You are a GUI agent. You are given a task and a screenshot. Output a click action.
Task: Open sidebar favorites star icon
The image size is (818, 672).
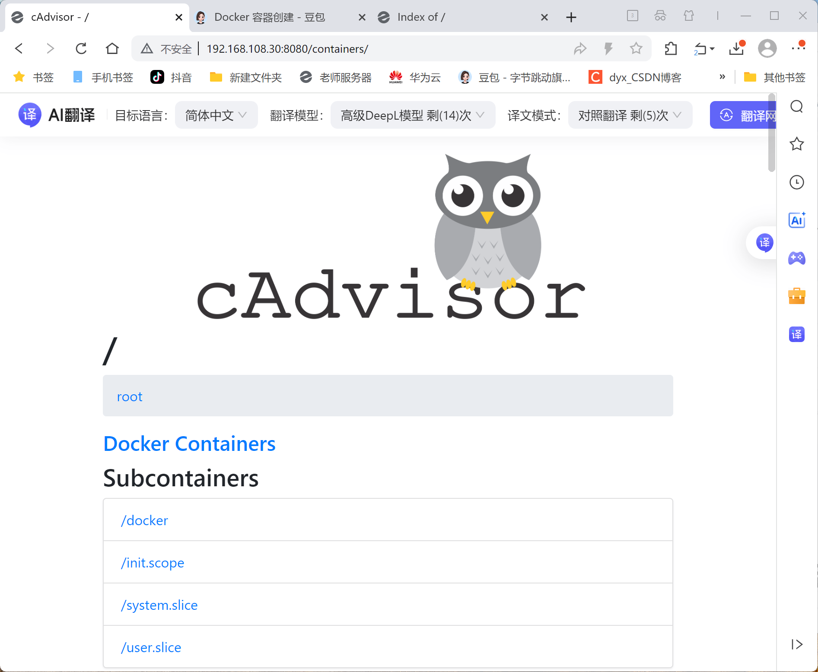[797, 144]
